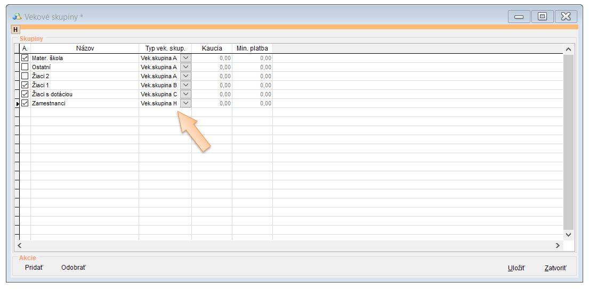Image resolution: width=589 pixels, height=291 pixels.
Task: Click the Min. platba column header
Action: click(252, 48)
